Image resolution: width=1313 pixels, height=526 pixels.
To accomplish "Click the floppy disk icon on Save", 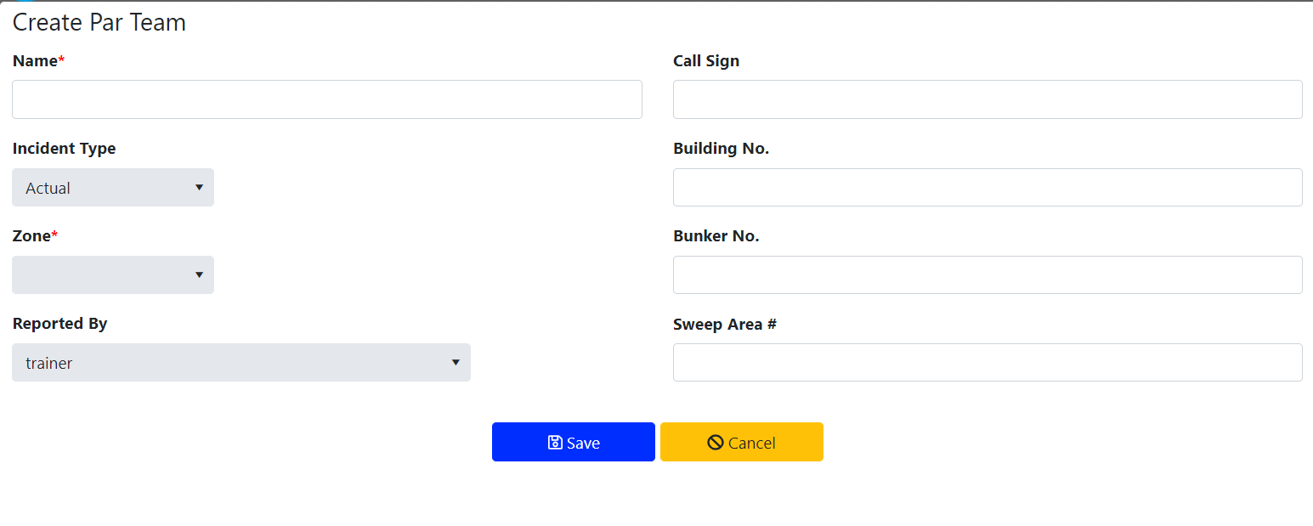I will coord(555,442).
